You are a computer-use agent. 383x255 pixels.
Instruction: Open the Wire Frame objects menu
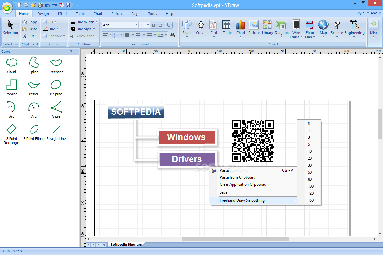coord(296,29)
